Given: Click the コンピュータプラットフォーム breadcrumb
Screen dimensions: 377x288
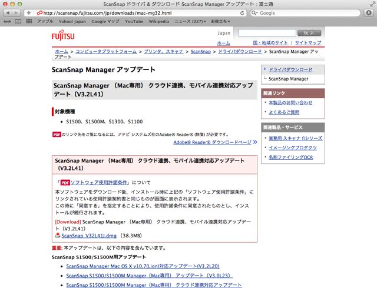Looking at the screenshot, I should pyautogui.click(x=106, y=51).
